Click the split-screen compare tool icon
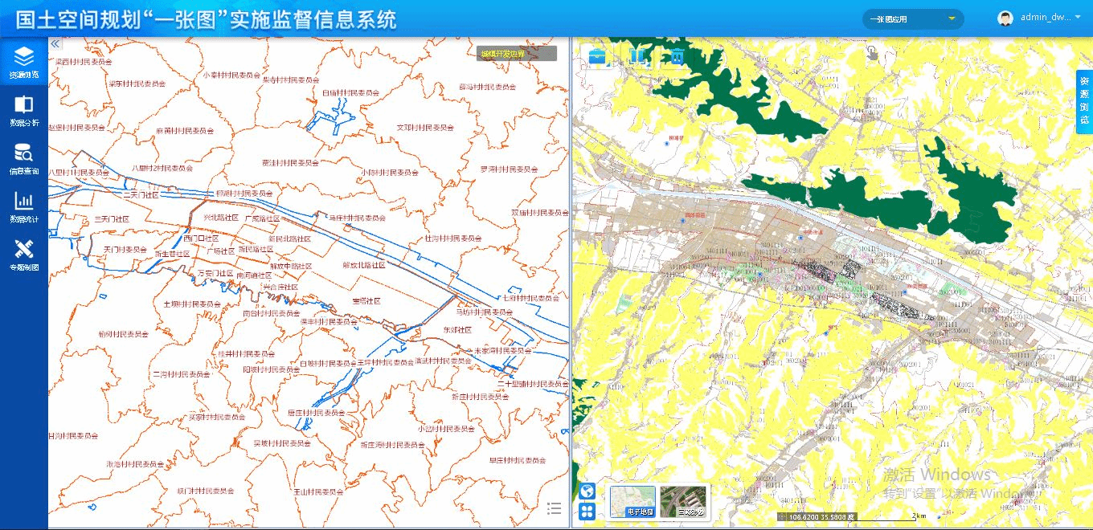 pos(637,55)
